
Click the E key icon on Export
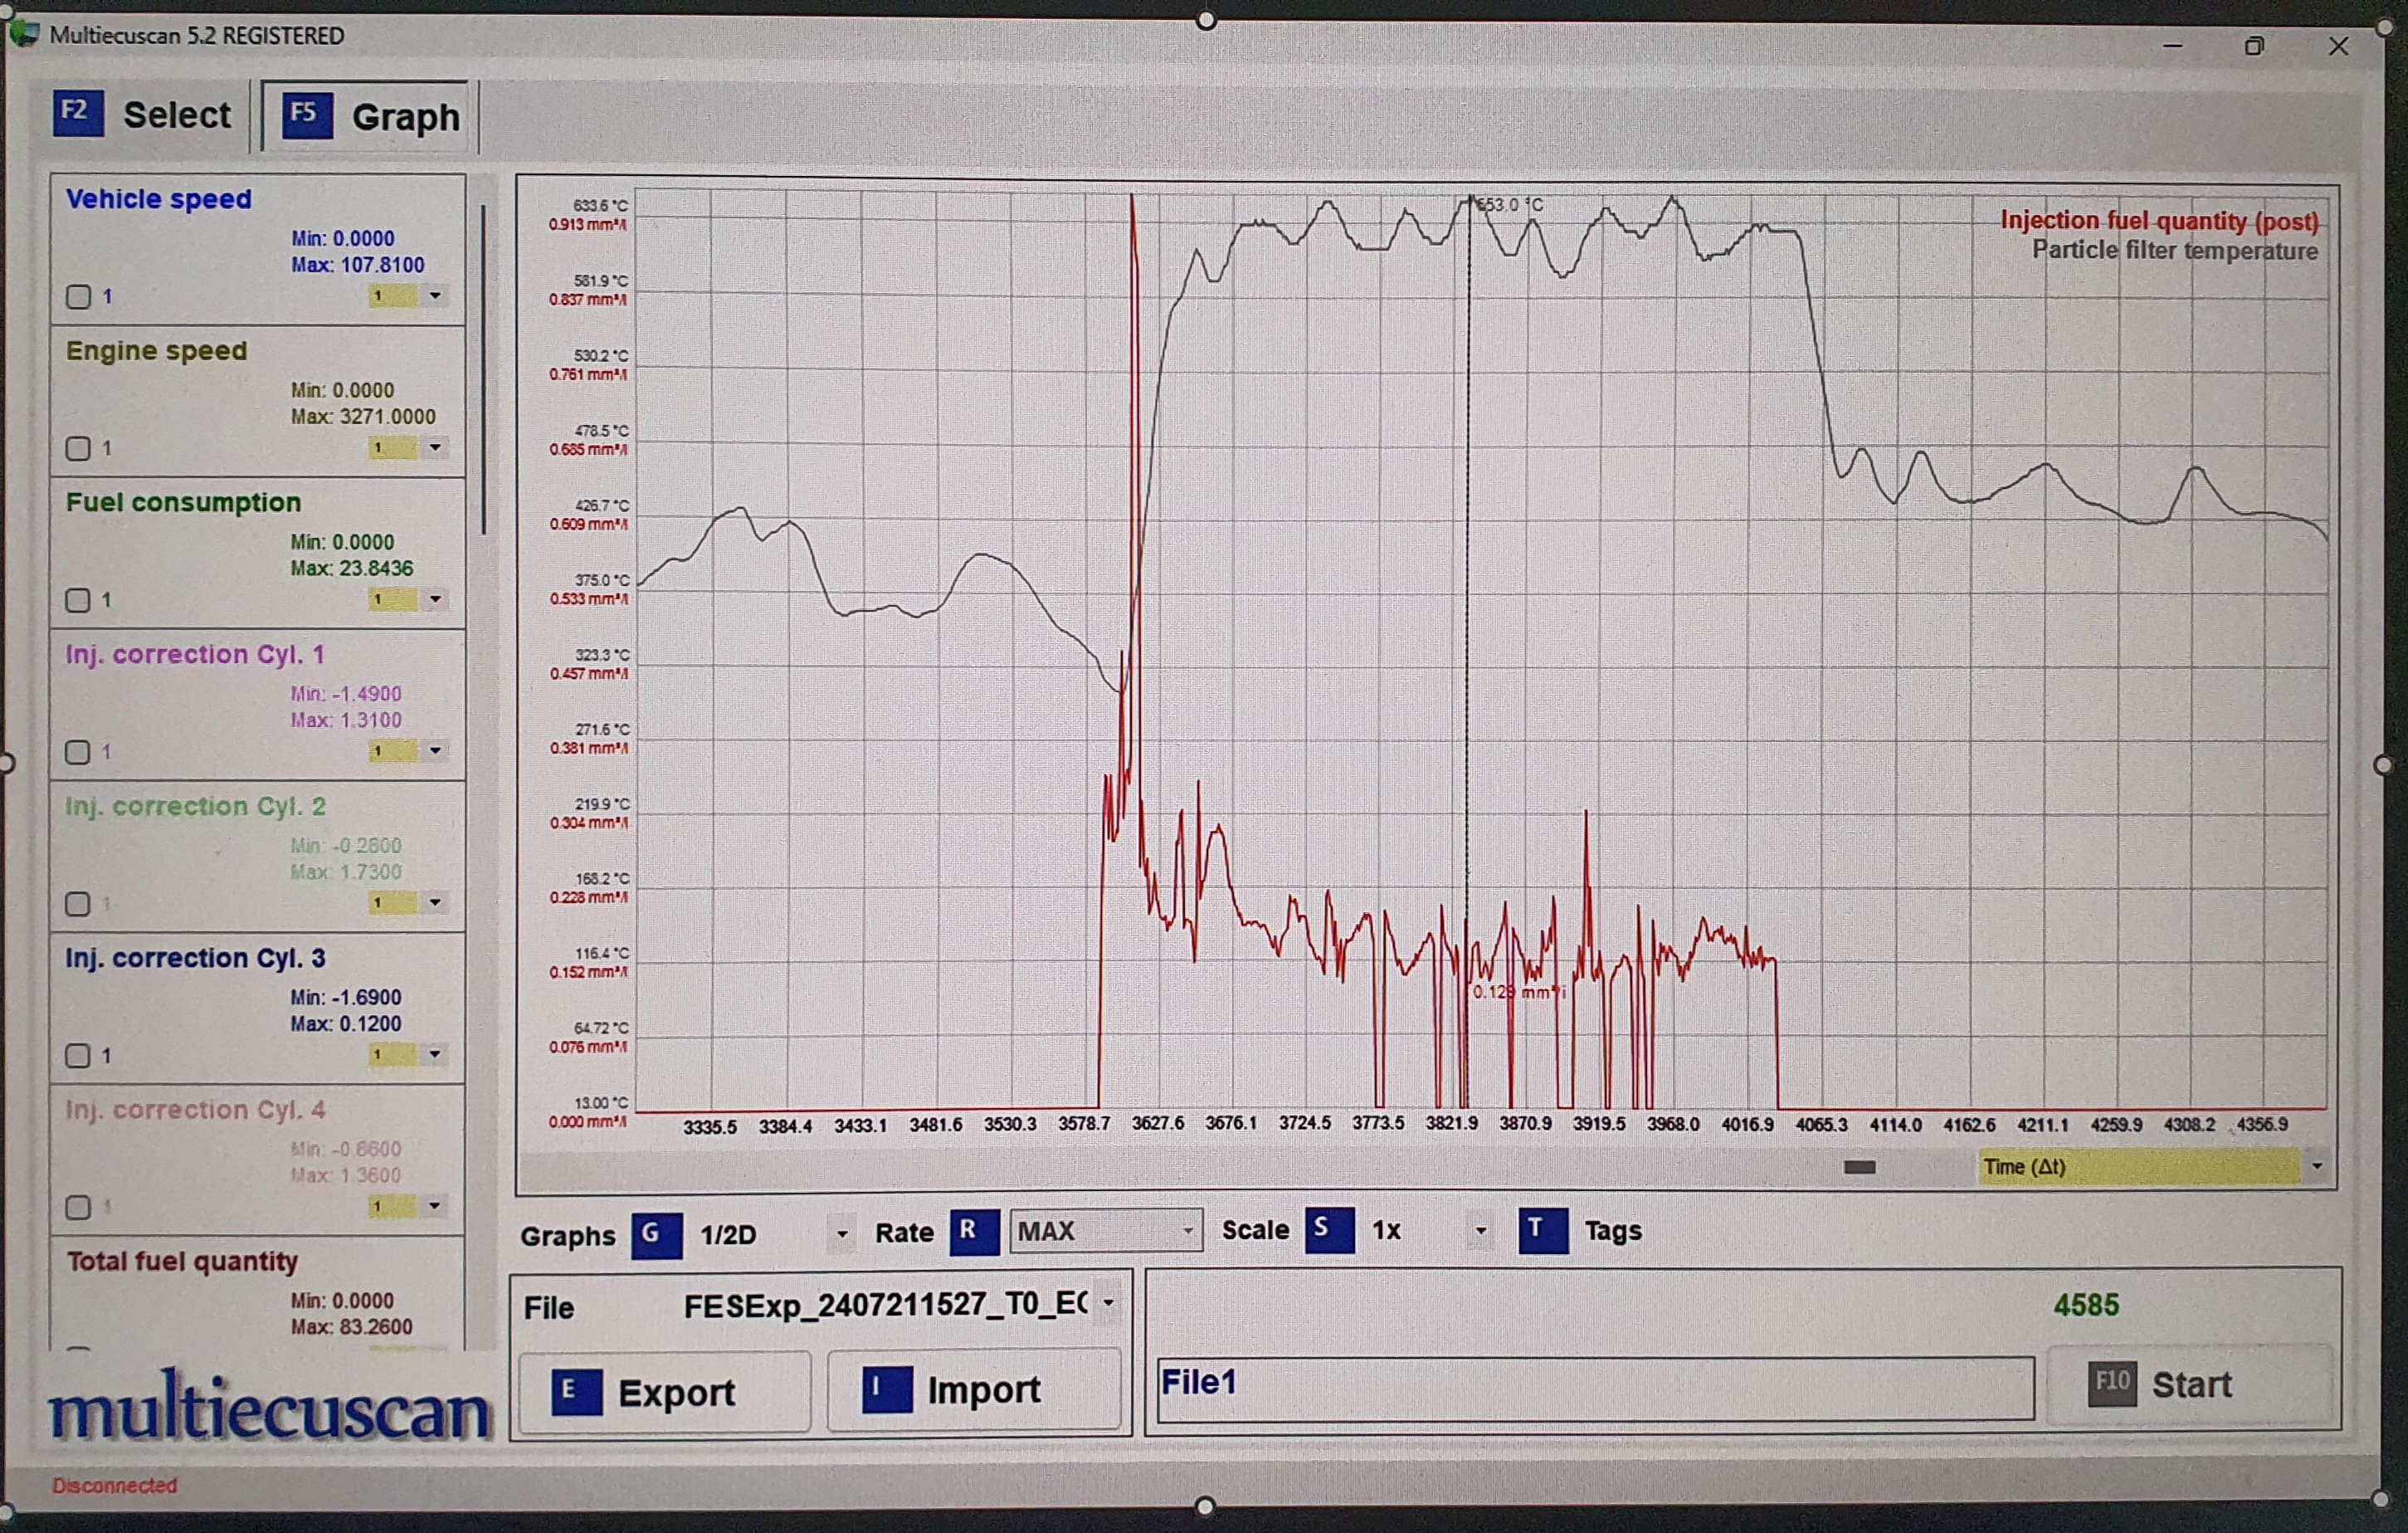coord(576,1392)
